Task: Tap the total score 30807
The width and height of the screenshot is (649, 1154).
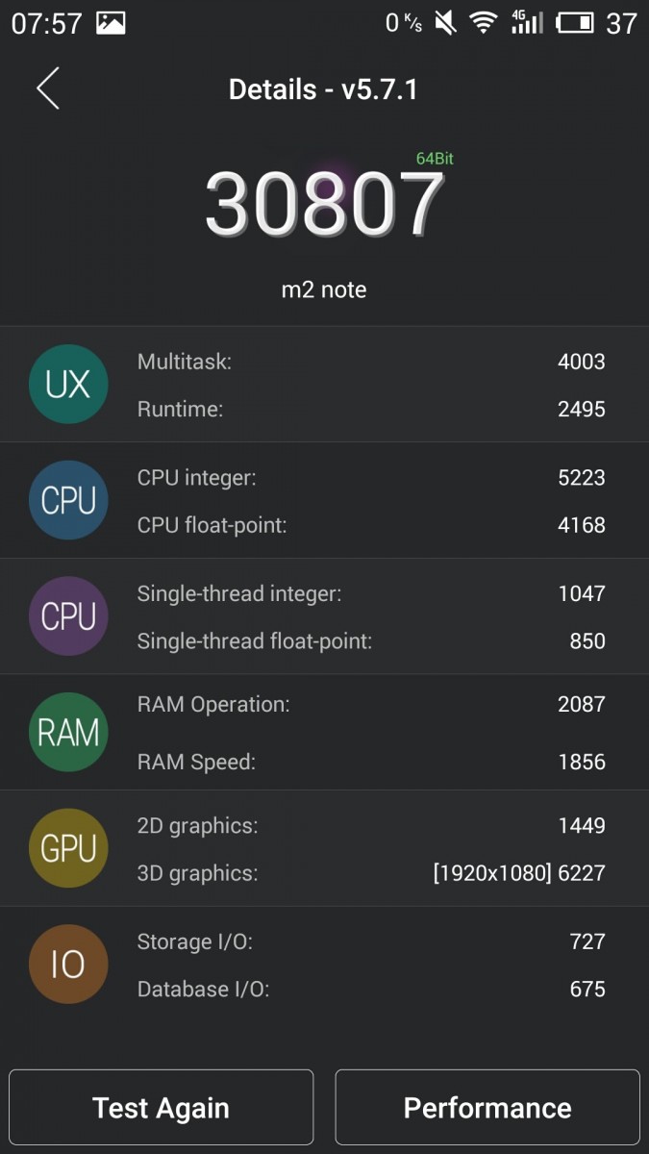Action: click(324, 204)
